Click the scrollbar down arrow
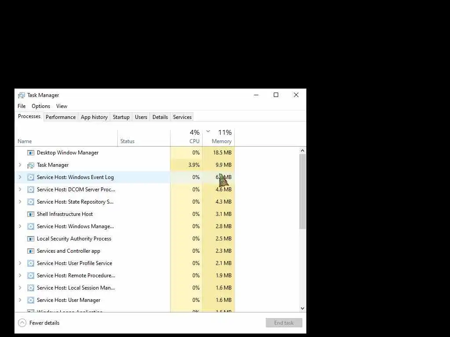The image size is (450, 337). coord(302,308)
